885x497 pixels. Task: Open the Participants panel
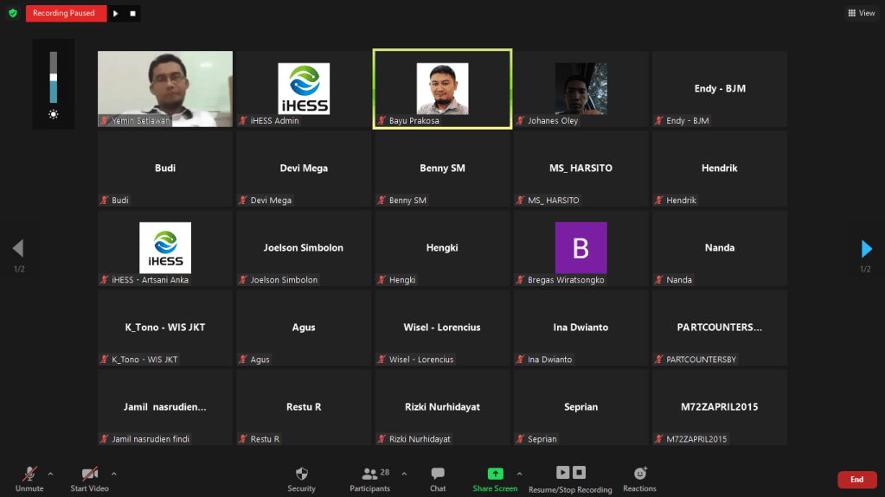pos(370,479)
